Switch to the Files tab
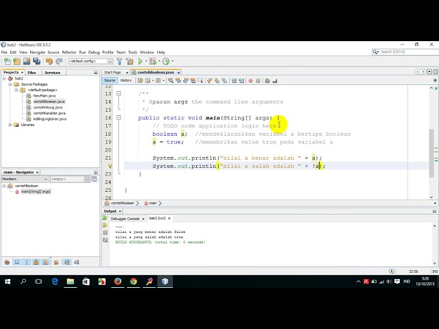The width and height of the screenshot is (439, 329). 32,73
